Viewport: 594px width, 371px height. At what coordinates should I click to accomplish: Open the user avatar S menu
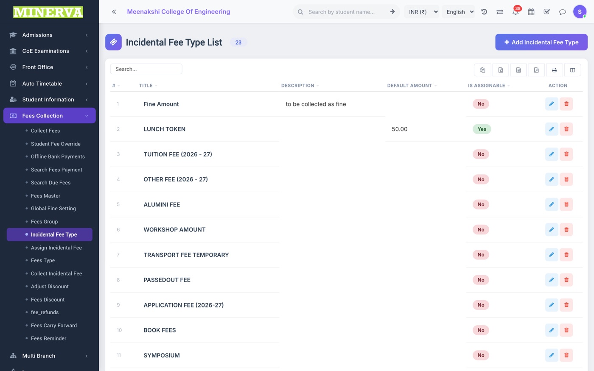click(580, 12)
